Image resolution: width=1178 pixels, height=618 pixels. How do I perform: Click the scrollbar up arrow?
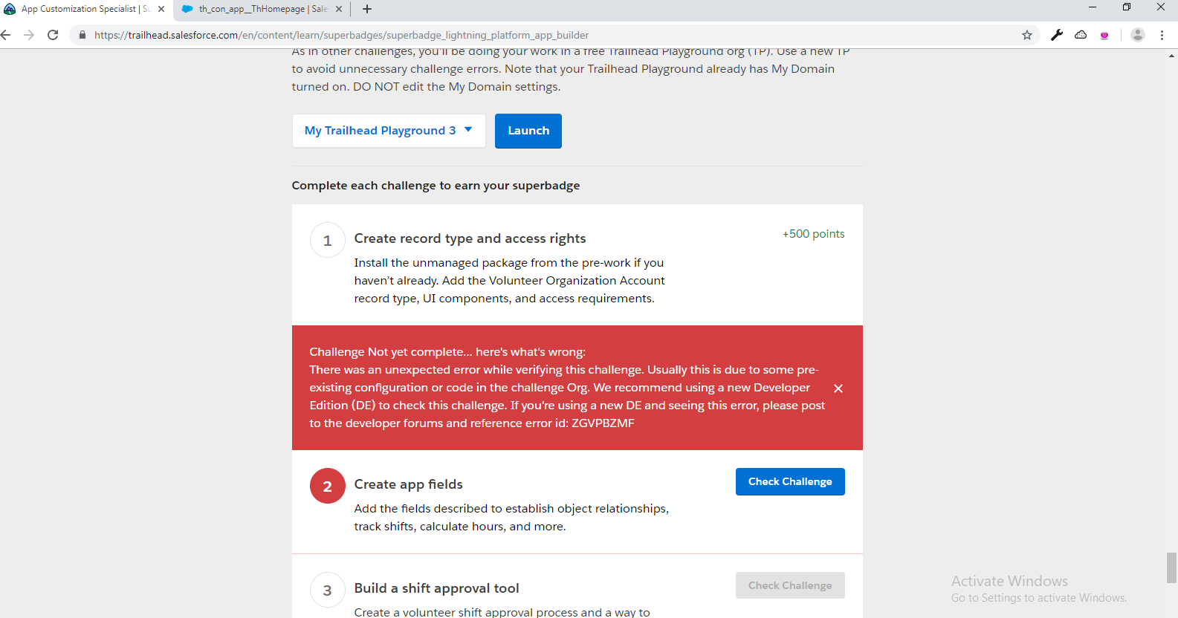click(x=1172, y=56)
